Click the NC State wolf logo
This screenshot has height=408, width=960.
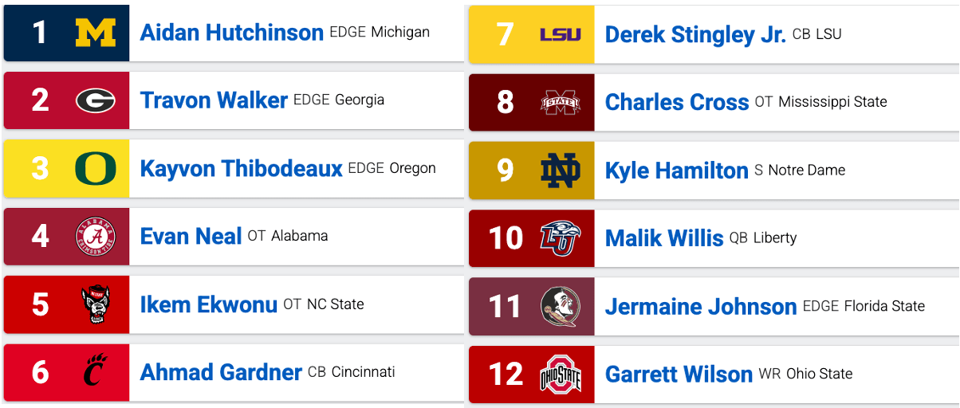[x=96, y=304]
